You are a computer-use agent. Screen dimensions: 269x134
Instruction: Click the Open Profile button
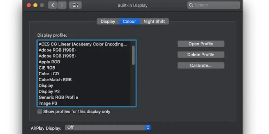pyautogui.click(x=201, y=44)
